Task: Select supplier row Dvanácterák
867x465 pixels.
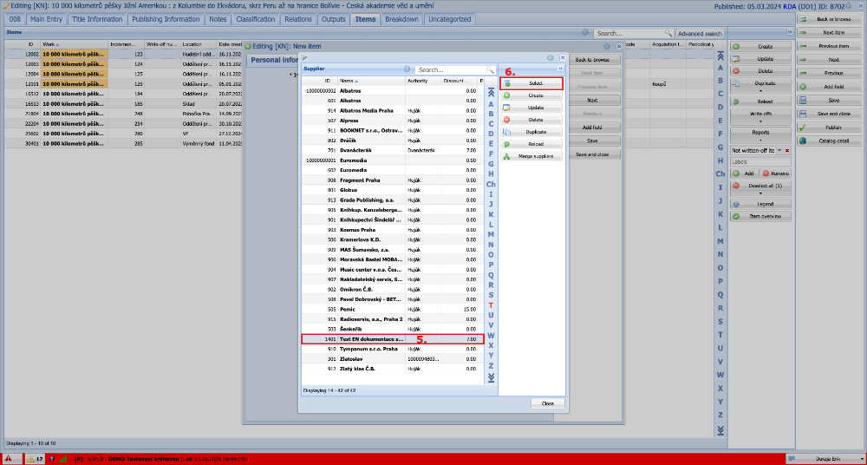Action: tap(393, 150)
